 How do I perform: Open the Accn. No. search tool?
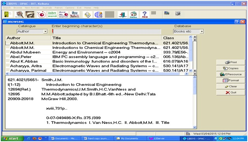pos(63,14)
